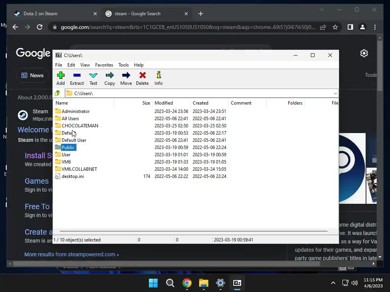This screenshot has width=390, height=292.
Task: Open the volume control in the tray
Action: pos(355,283)
